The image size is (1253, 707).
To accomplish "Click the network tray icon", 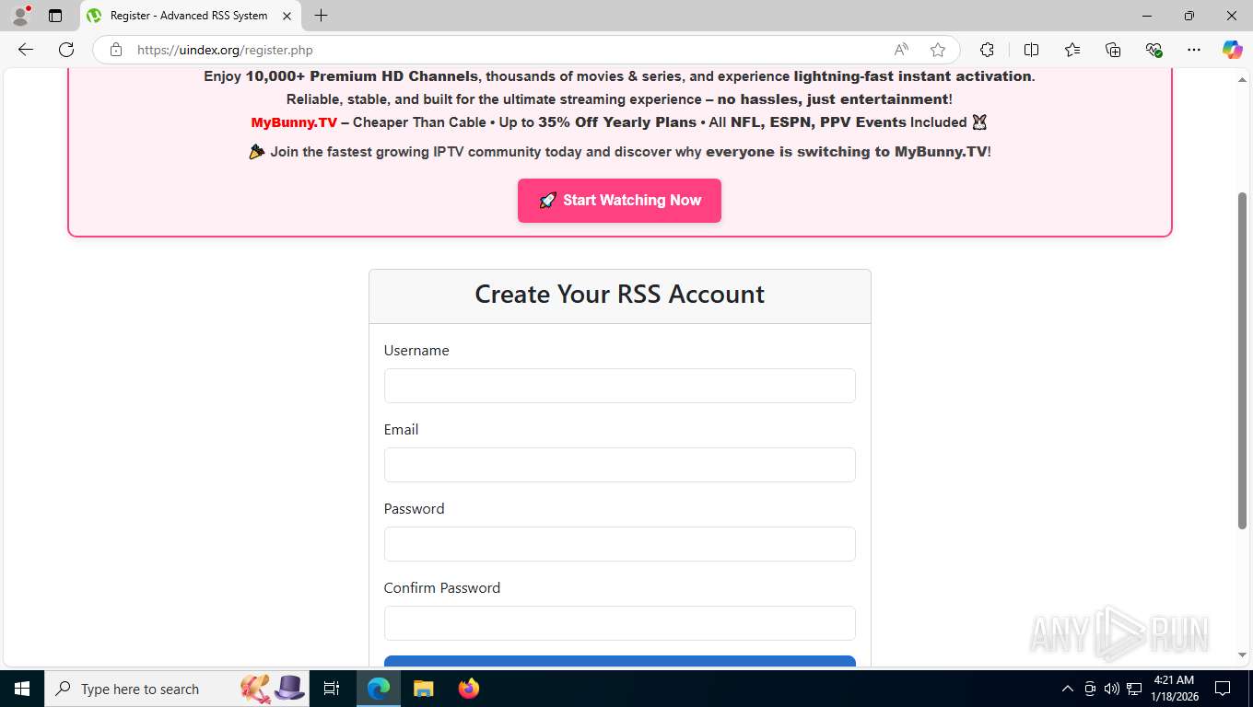I will pyautogui.click(x=1134, y=689).
